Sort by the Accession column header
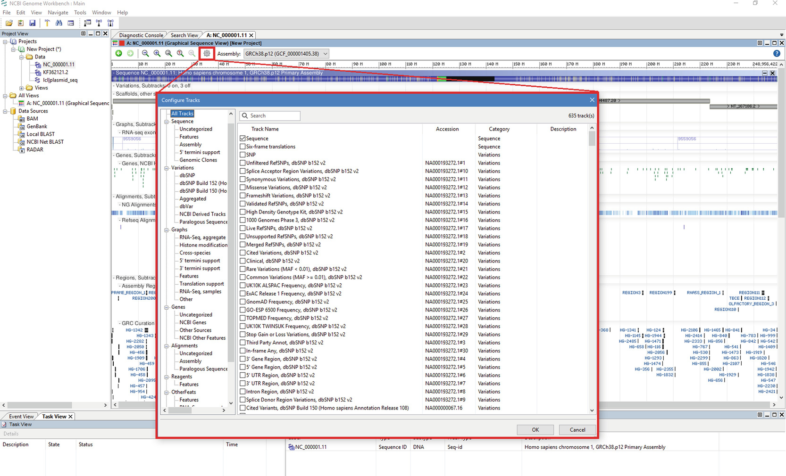Viewport: 786px width, 476px height. 447,129
